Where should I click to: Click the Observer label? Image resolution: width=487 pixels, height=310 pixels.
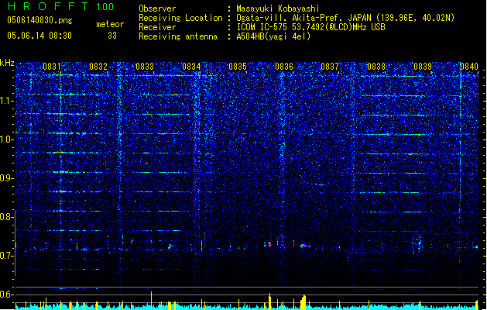(157, 9)
